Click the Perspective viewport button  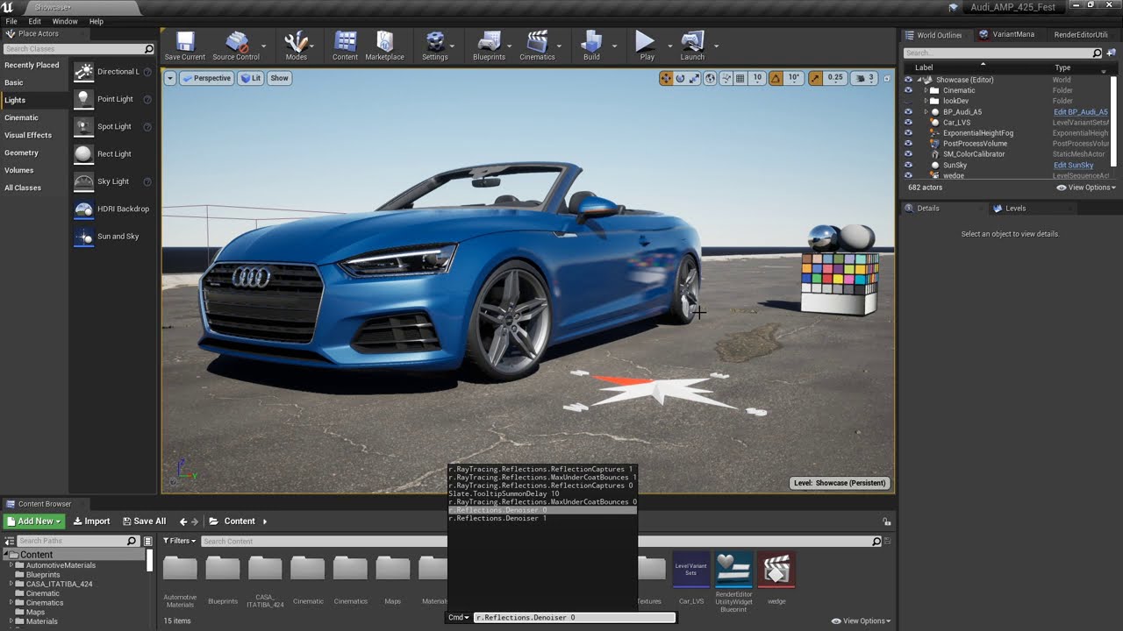click(x=207, y=78)
